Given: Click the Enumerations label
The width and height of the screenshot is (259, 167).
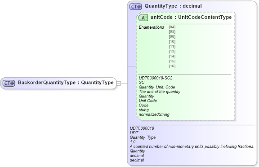Looking at the screenshot, I should [x=151, y=27].
